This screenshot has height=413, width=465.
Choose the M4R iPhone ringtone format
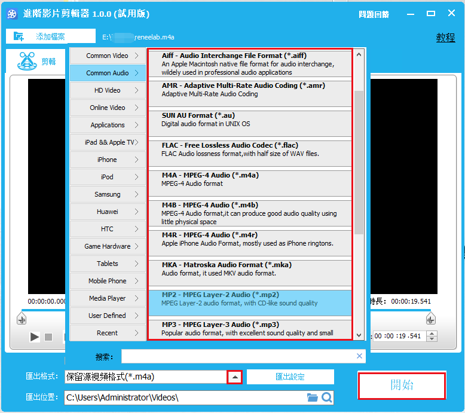pyautogui.click(x=250, y=243)
